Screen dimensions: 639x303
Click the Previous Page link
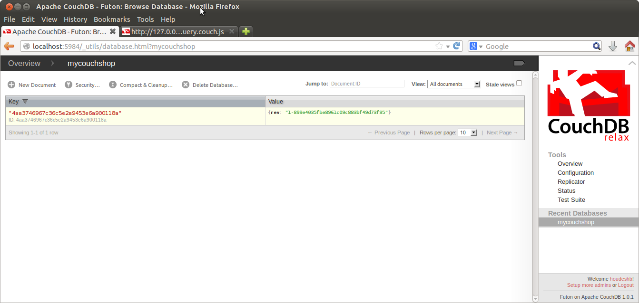tap(389, 133)
